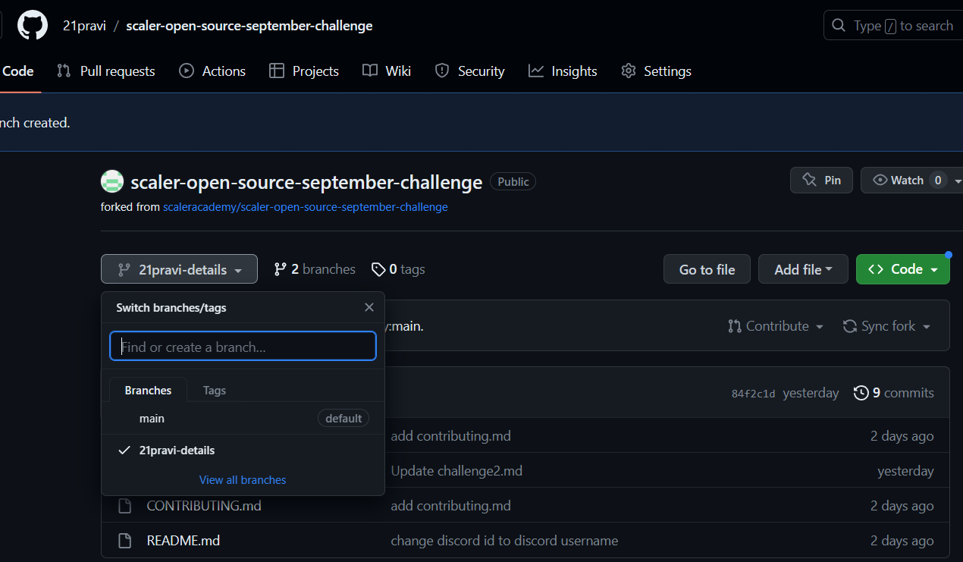Click the GitHub octocat logo
963x562 pixels.
32,24
